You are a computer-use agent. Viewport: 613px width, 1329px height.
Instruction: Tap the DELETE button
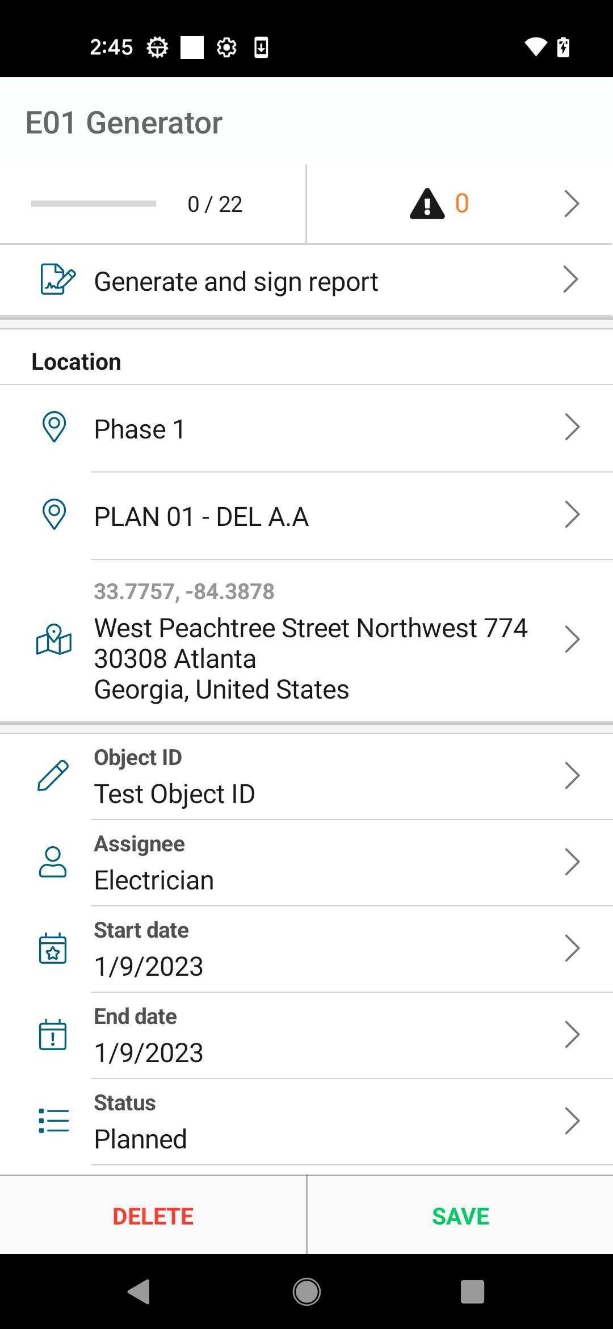pyautogui.click(x=153, y=1216)
